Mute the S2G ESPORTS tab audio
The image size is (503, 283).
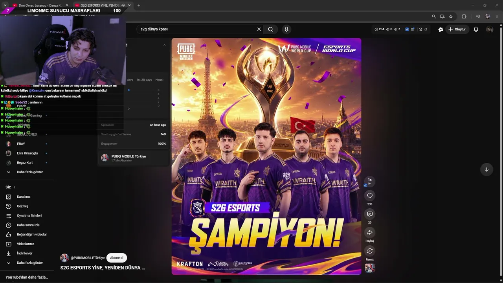point(123,5)
